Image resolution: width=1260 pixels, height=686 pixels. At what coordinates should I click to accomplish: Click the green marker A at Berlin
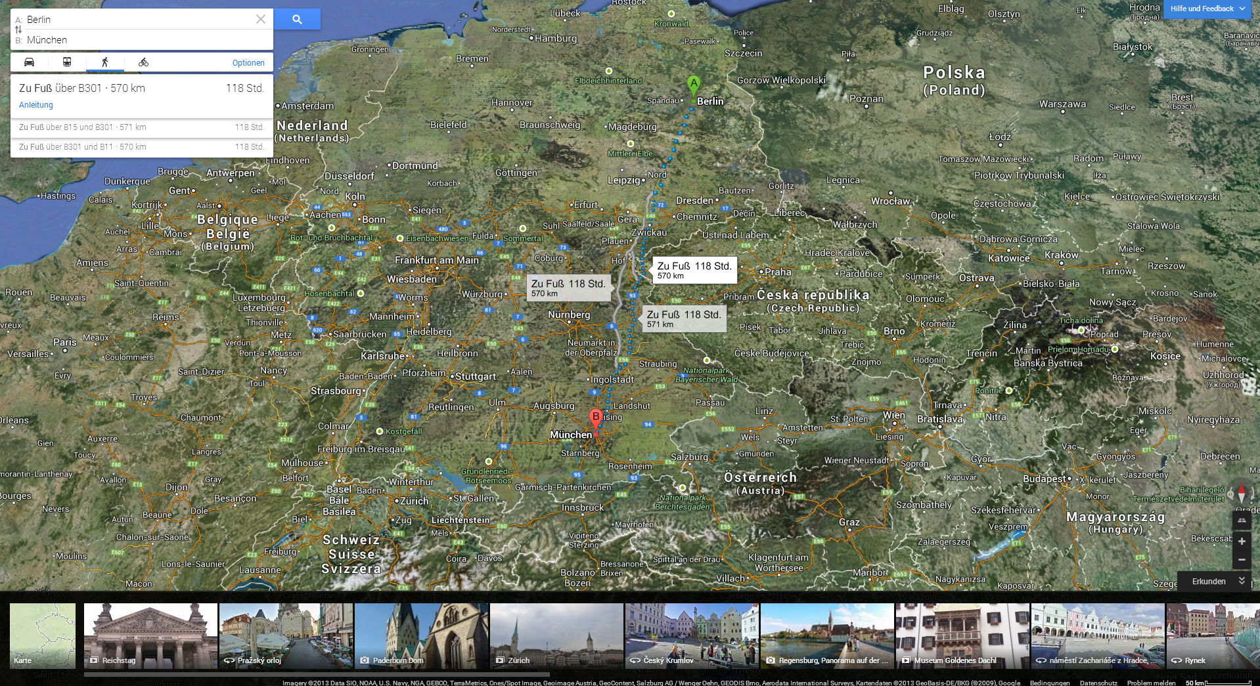pos(694,87)
